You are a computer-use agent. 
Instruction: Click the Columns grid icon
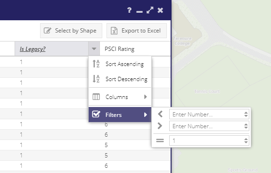tap(96, 97)
